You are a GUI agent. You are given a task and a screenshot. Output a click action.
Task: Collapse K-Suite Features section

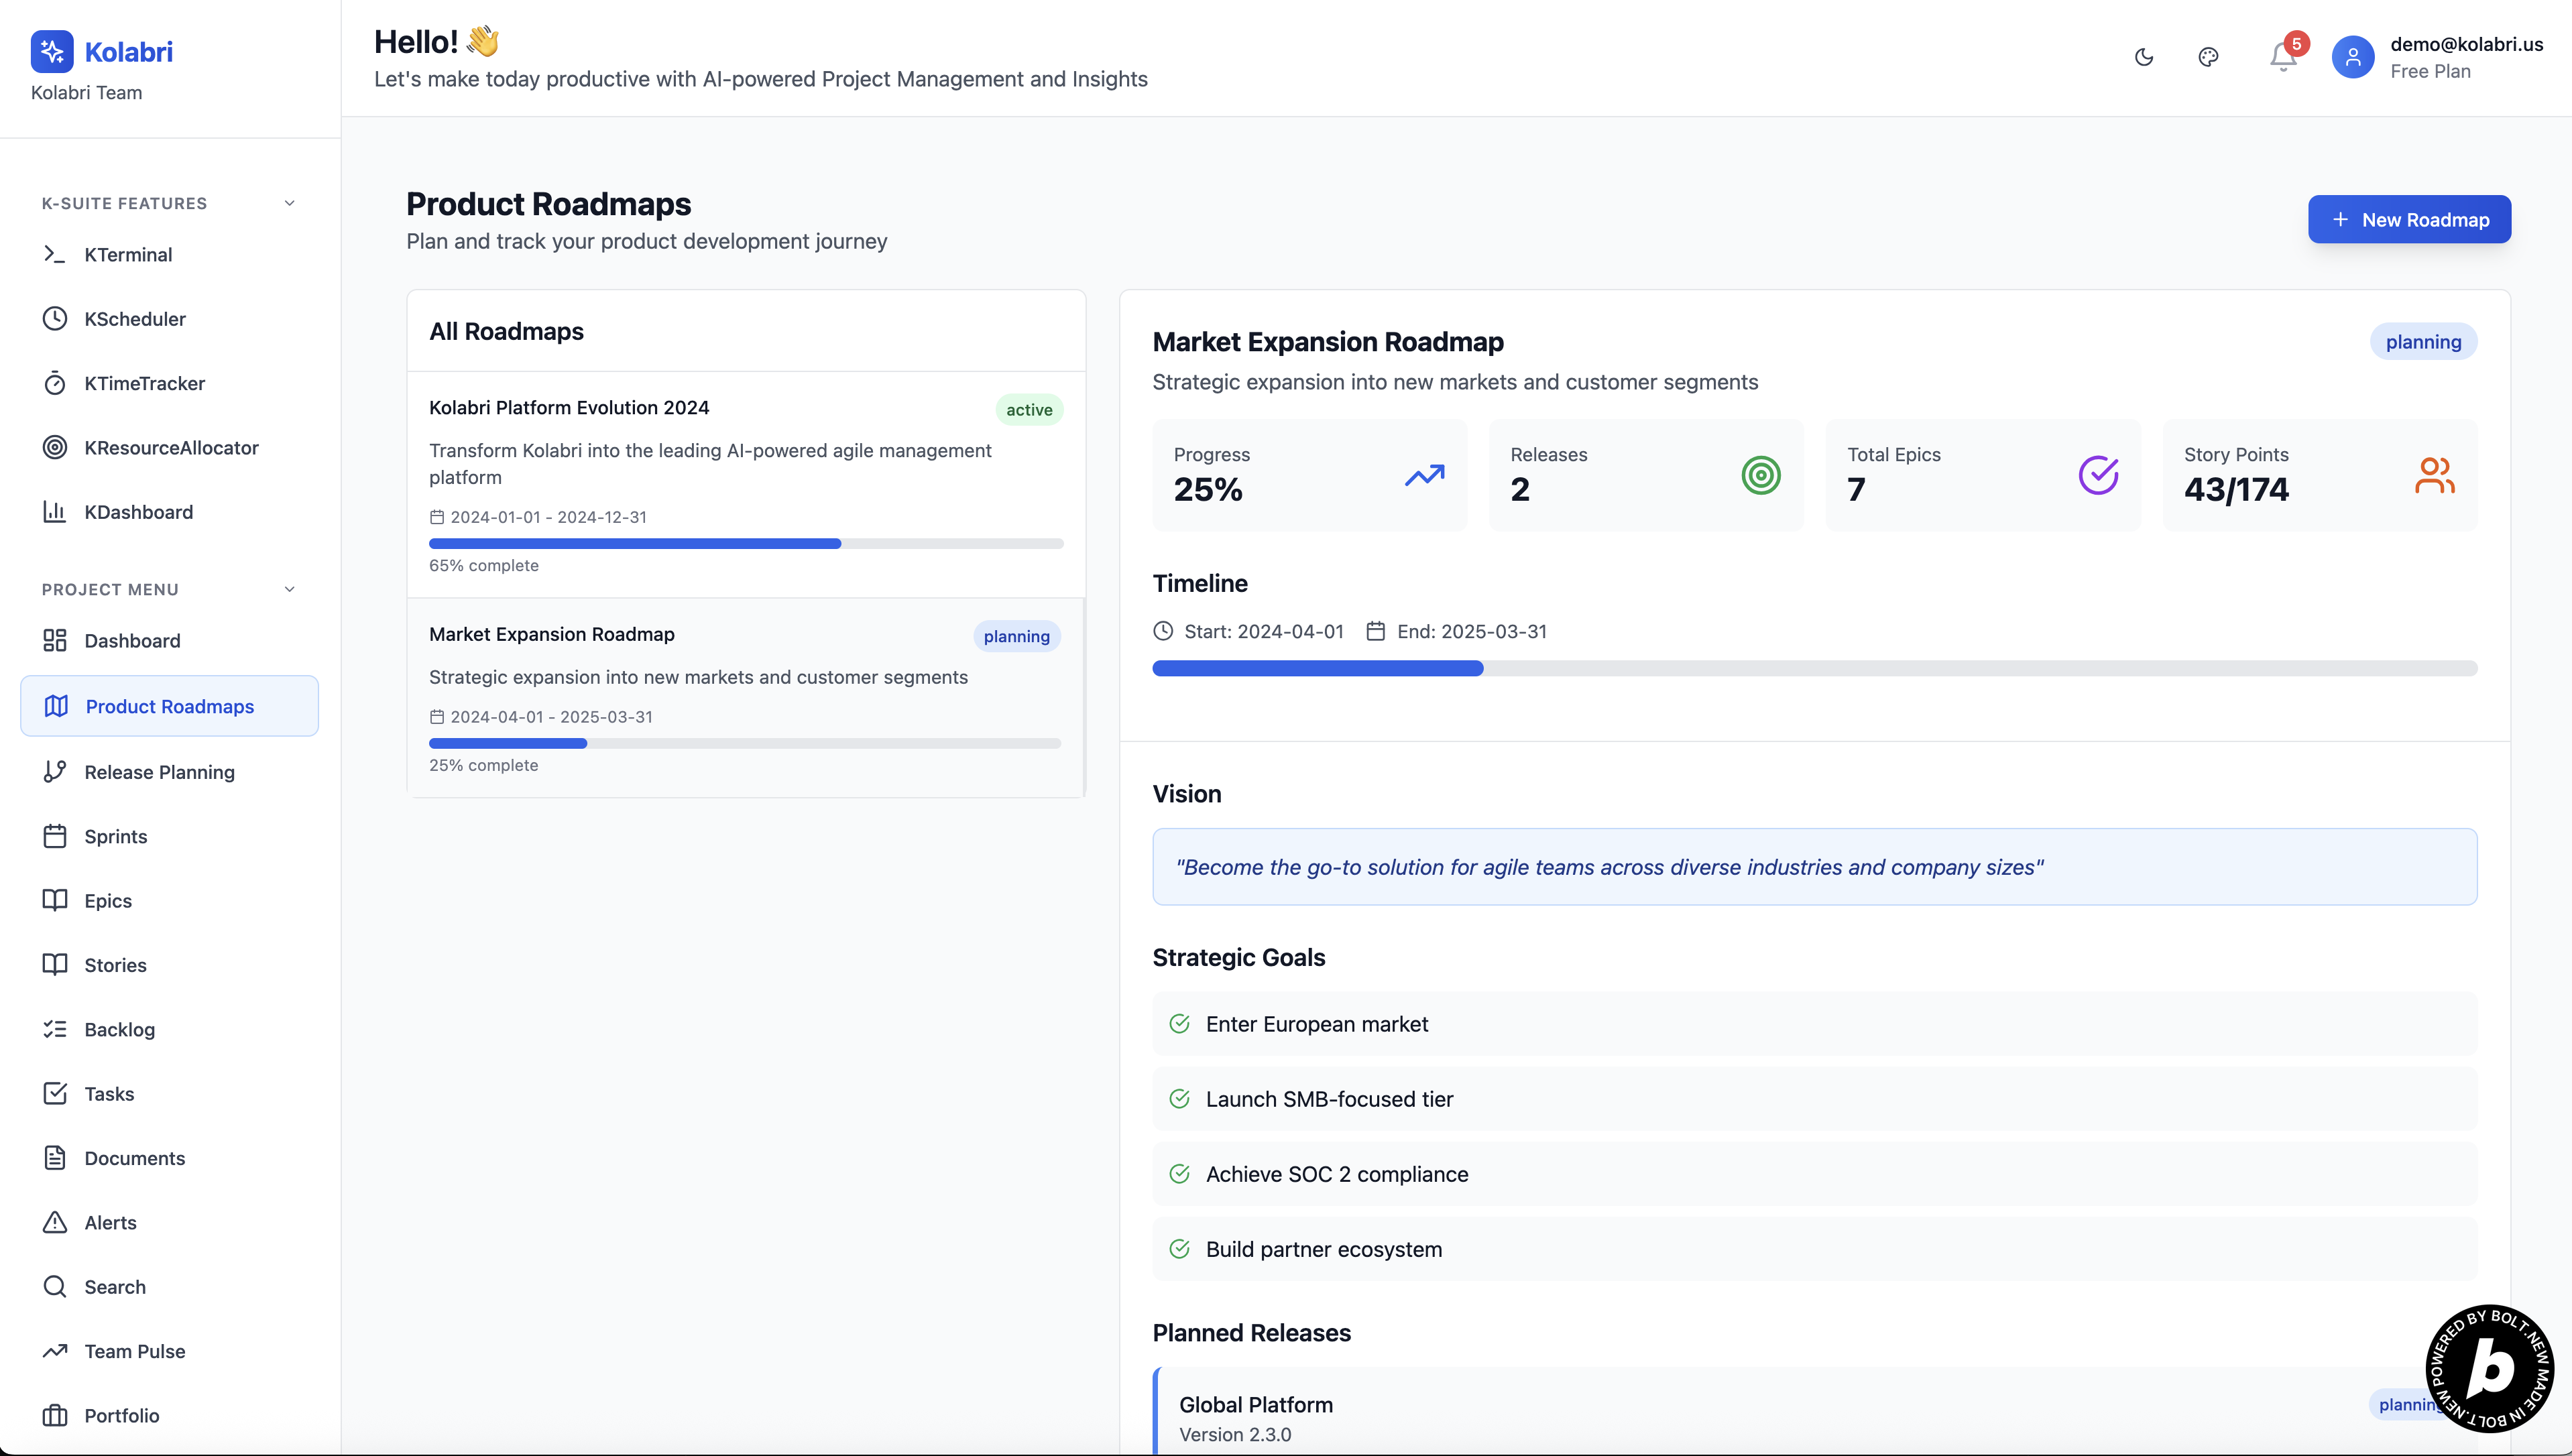[x=289, y=203]
